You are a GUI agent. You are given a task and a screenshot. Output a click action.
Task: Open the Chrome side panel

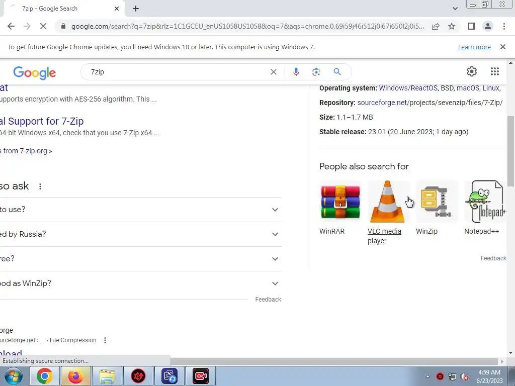point(472,26)
